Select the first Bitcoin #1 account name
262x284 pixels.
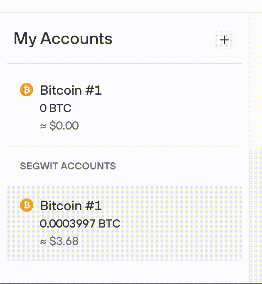tap(71, 90)
